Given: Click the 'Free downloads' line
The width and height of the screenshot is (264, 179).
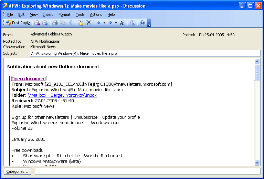Looking at the screenshot, I should point(27,150).
